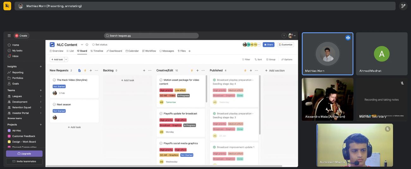Add a new item to Insights with the plus icon

coord(41,66)
